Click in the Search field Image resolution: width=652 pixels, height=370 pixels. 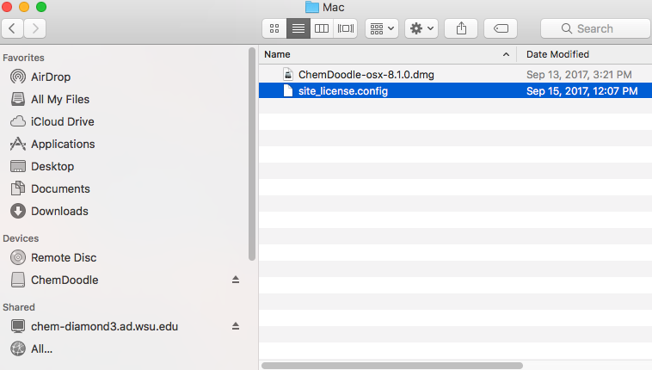click(594, 28)
